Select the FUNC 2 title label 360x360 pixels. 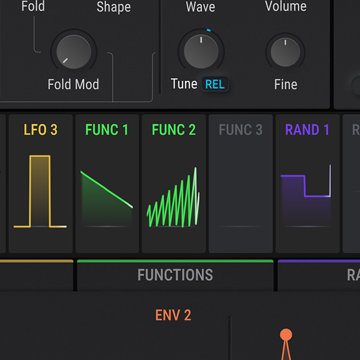click(x=173, y=130)
